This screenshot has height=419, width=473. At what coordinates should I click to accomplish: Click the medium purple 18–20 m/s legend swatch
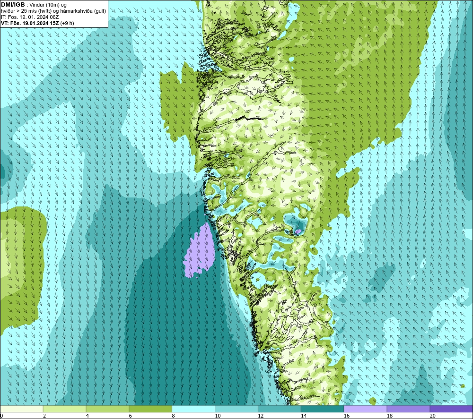click(x=409, y=409)
